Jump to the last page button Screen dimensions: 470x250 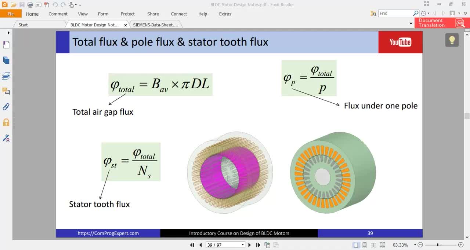258,245
